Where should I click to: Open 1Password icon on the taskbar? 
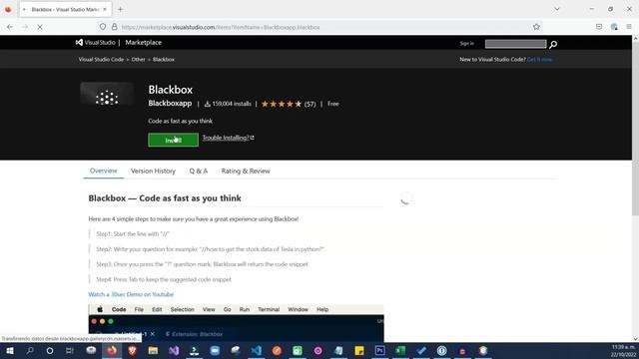(x=441, y=350)
